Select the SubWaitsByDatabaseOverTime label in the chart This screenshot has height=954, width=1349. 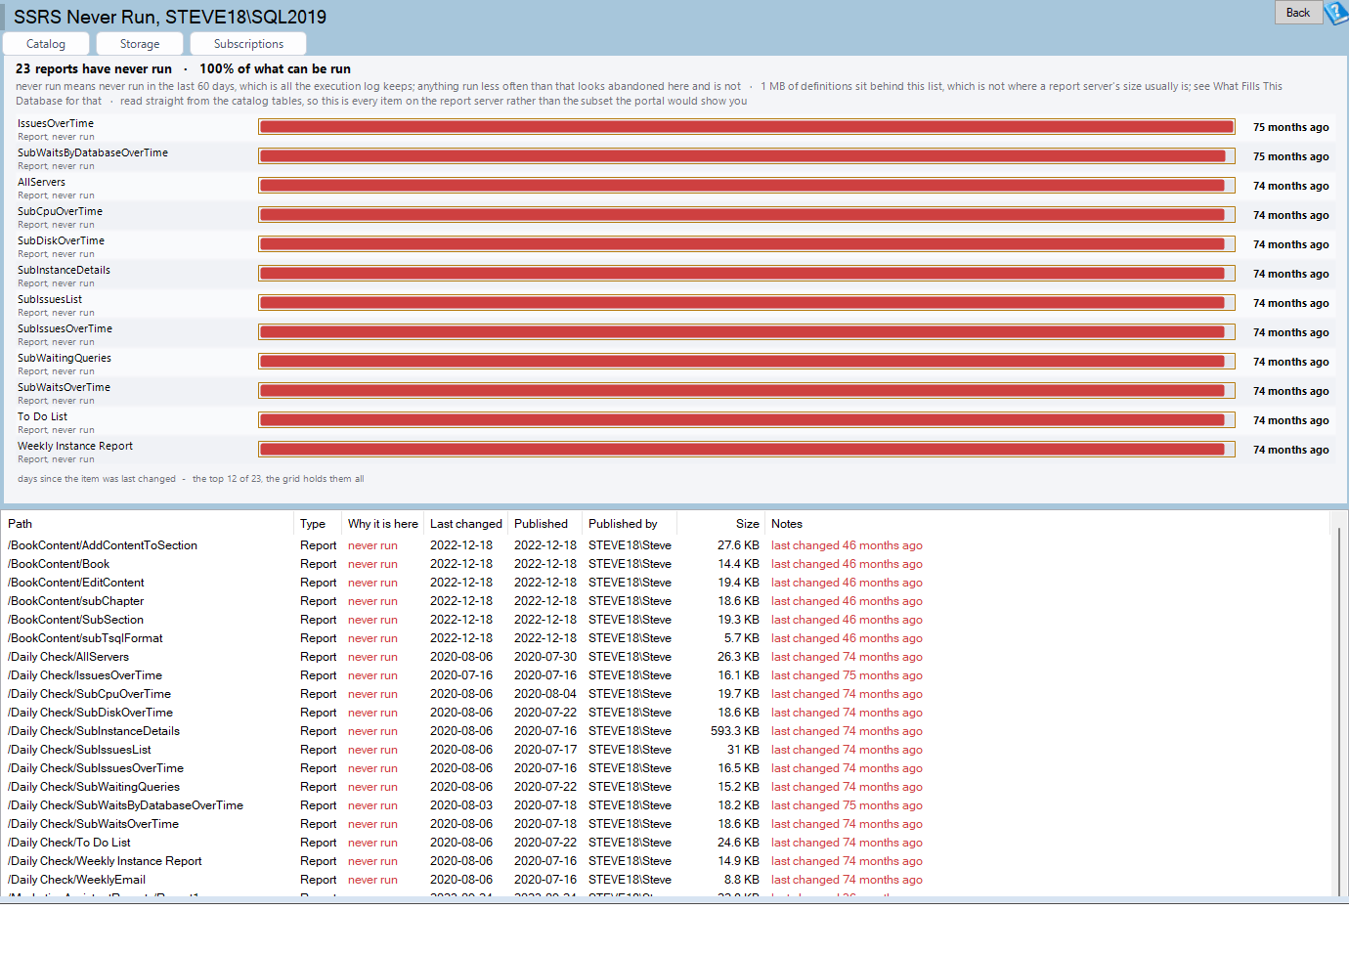click(x=93, y=152)
